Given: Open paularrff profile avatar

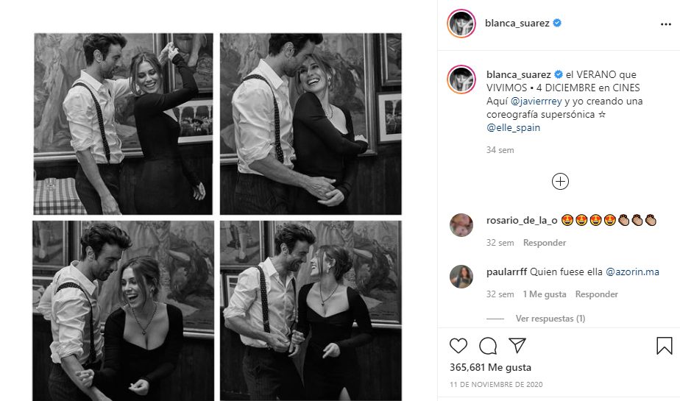Looking at the screenshot, I should pos(461,276).
